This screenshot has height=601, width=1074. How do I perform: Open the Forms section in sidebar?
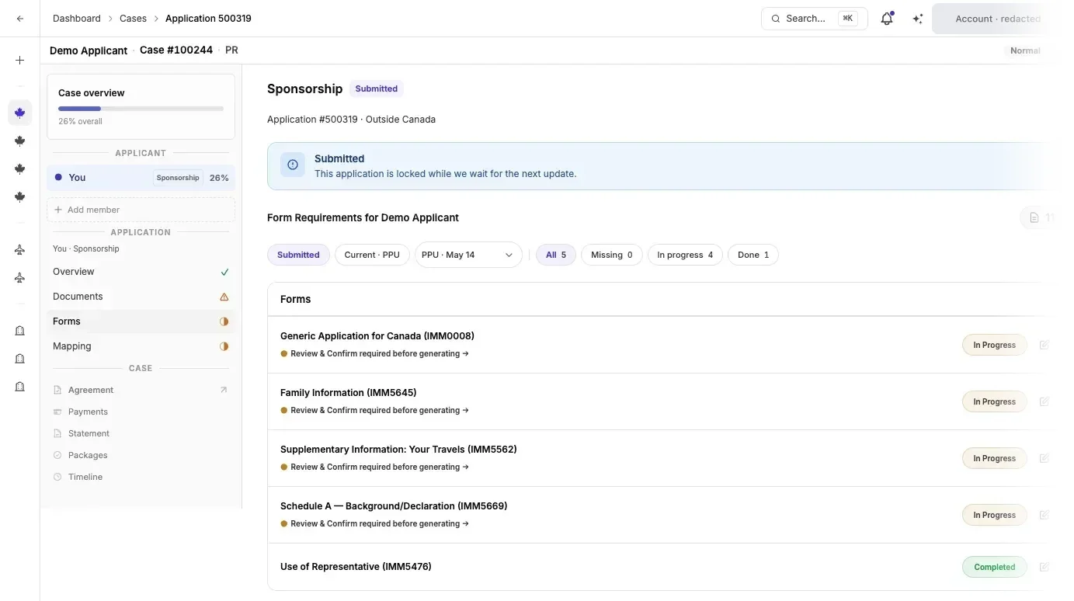pos(141,321)
